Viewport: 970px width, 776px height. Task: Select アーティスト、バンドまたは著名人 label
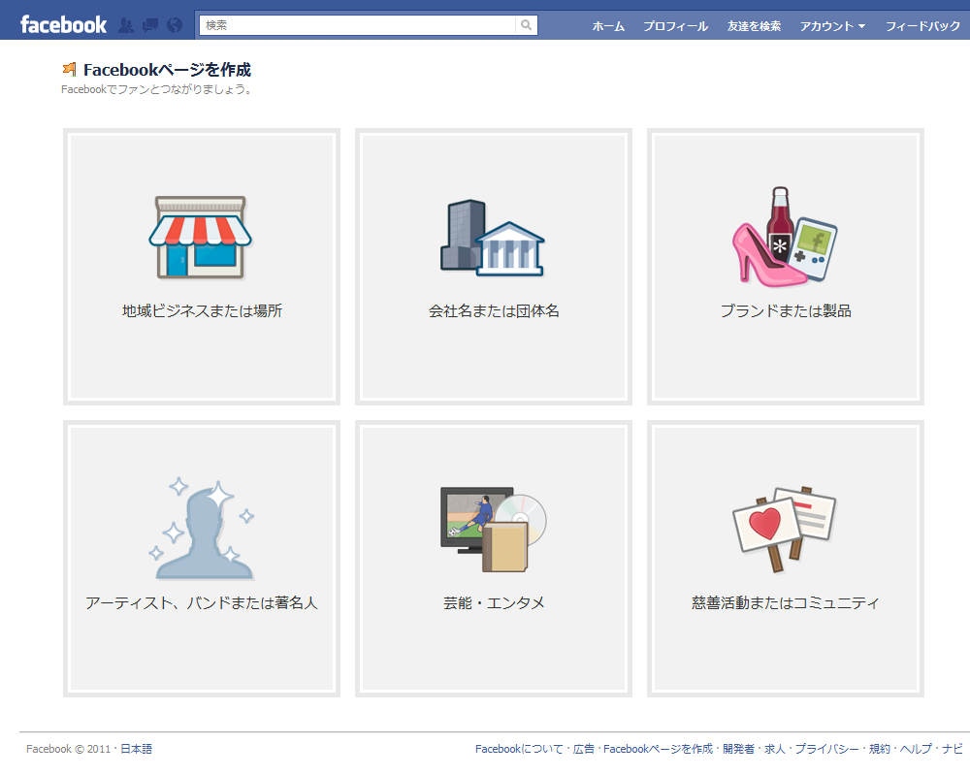click(x=202, y=602)
